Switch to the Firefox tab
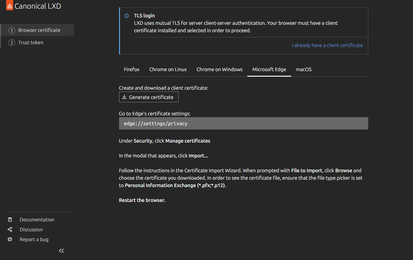The width and height of the screenshot is (413, 260). pos(132,69)
